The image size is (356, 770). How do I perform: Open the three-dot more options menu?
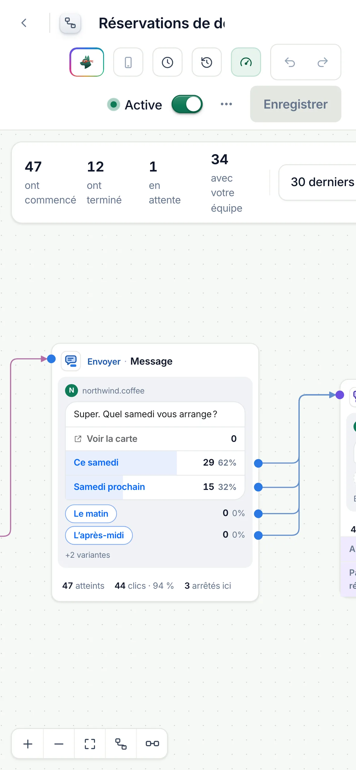226,104
